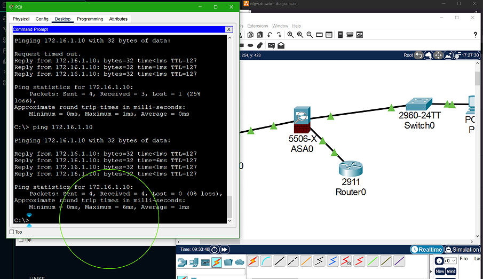Screen dimensions: 483x279
Task: Choose the green octal cable
Action: click(373, 261)
